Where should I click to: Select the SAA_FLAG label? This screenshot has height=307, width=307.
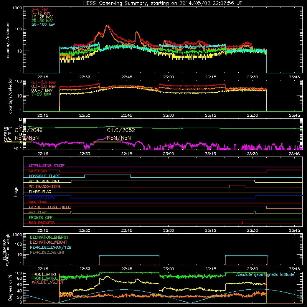point(38,202)
